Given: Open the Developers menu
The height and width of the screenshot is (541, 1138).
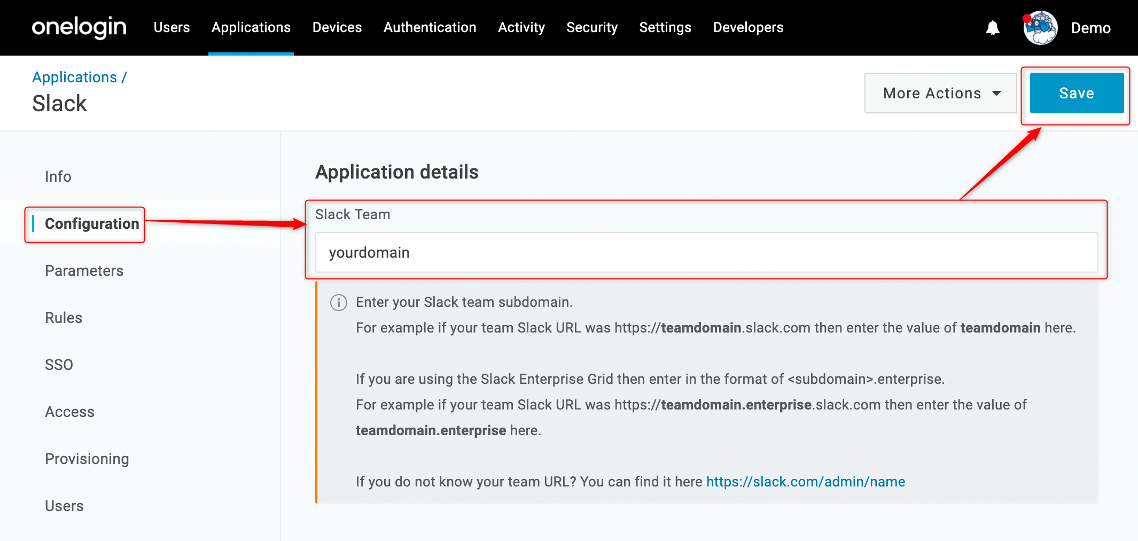Looking at the screenshot, I should point(748,27).
